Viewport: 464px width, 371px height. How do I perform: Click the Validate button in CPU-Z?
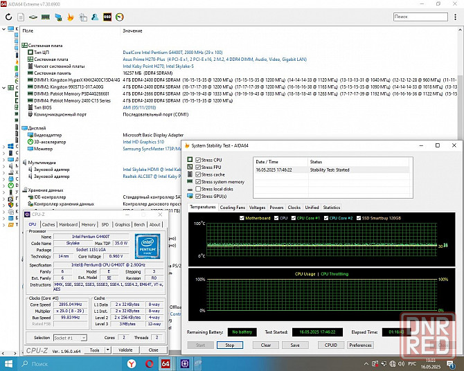pyautogui.click(x=125, y=350)
